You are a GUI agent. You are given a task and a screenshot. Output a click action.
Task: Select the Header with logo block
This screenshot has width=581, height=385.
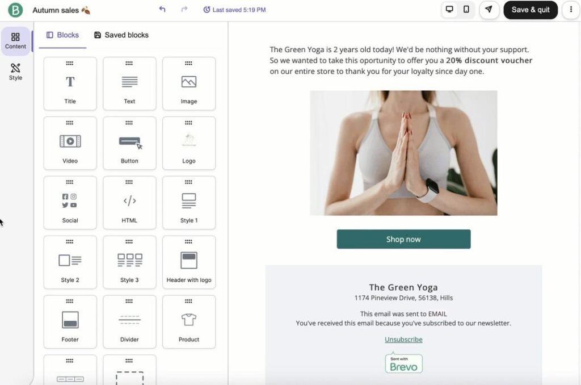(189, 262)
